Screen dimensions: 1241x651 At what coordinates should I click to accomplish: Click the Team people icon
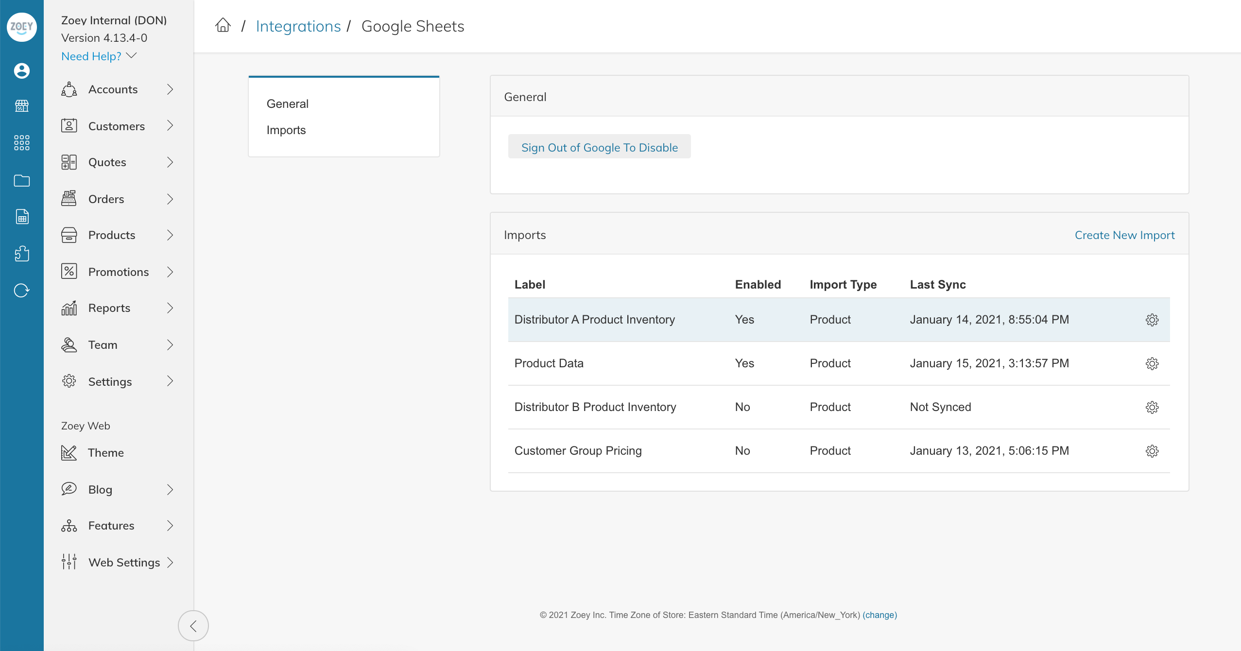tap(69, 345)
